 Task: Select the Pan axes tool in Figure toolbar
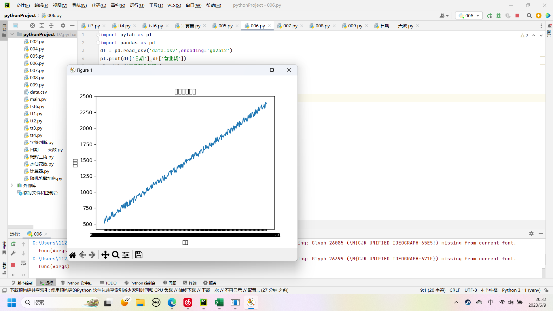(105, 255)
